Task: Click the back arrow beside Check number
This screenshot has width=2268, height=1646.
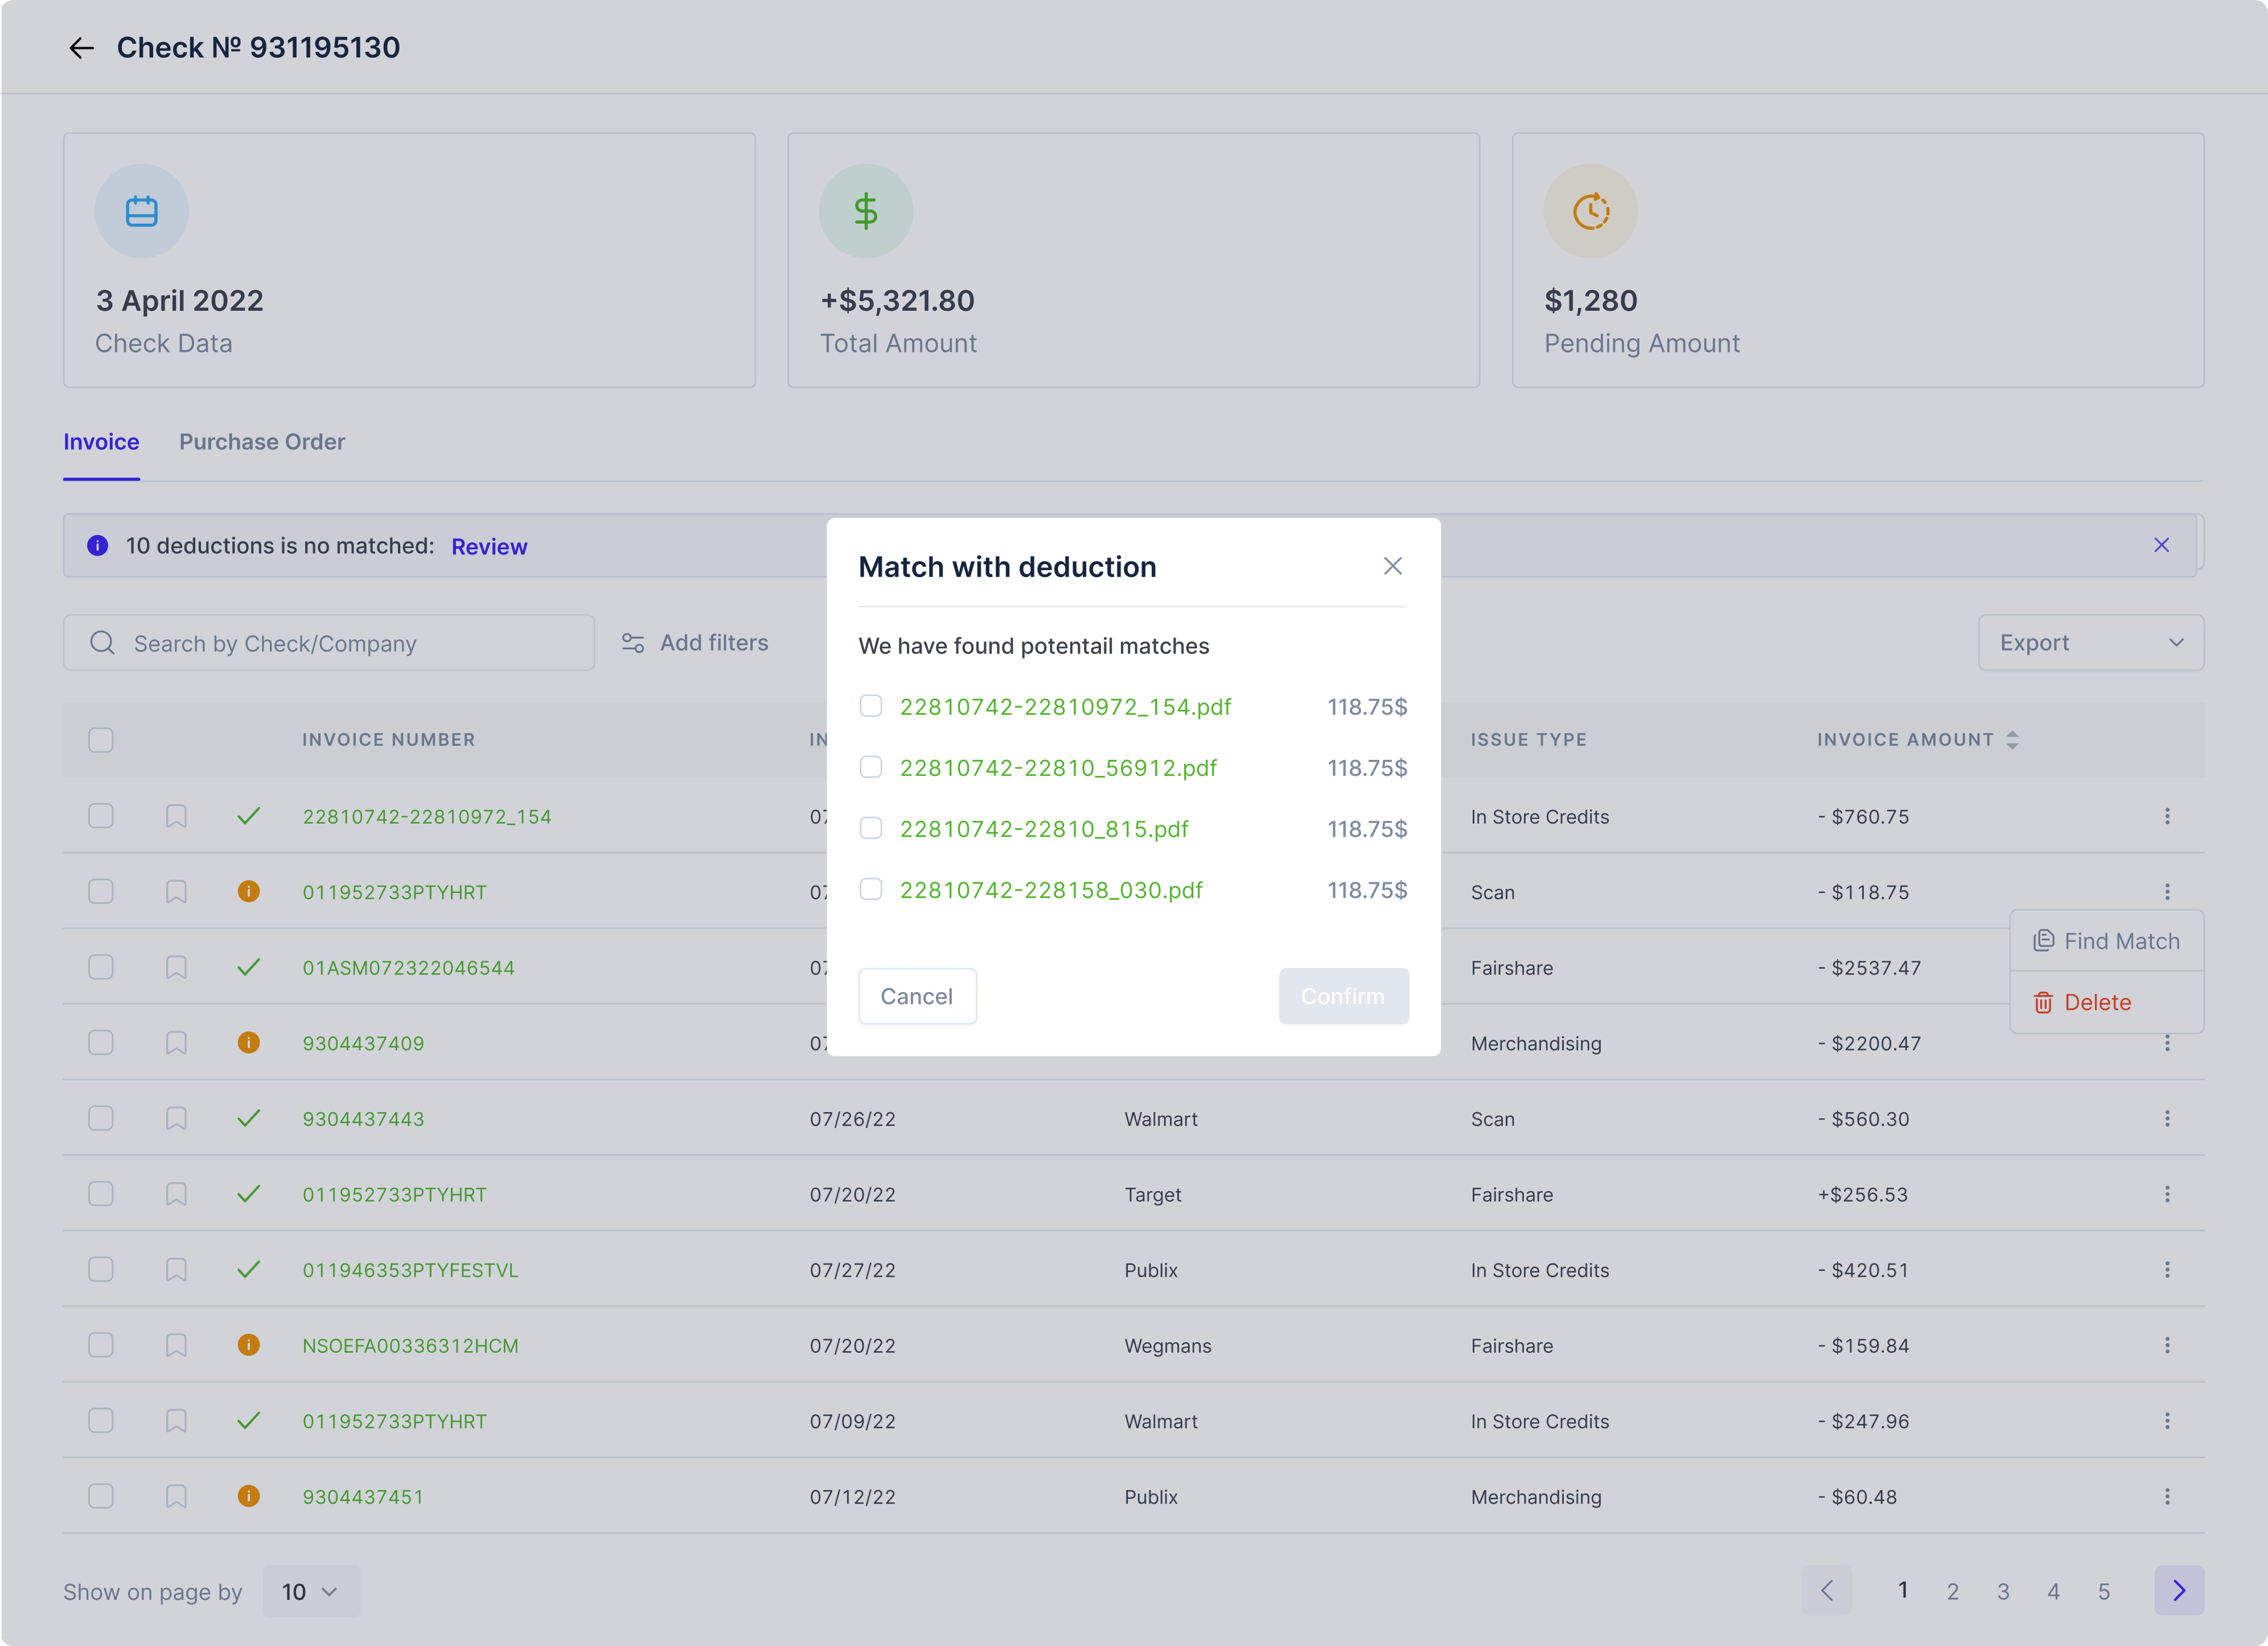Action: 81,48
